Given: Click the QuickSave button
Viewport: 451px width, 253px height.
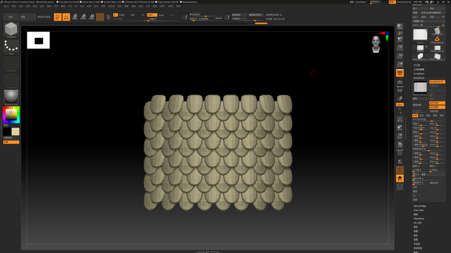Looking at the screenshot, I should 360,2.
